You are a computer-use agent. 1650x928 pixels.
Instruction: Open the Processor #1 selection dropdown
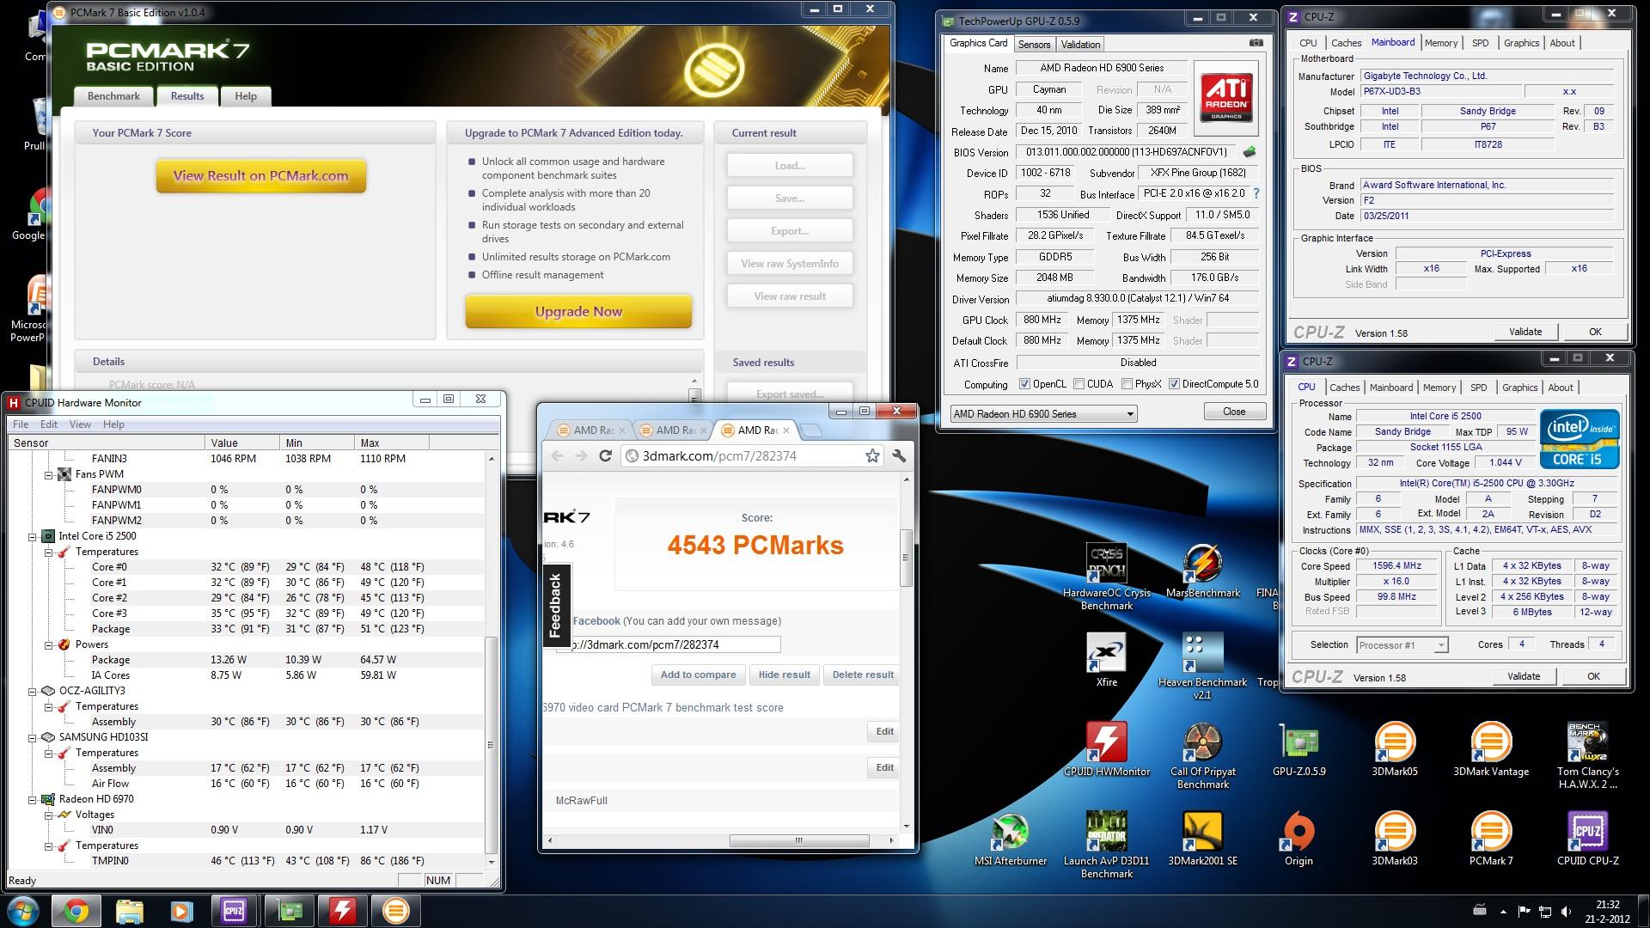(x=1402, y=645)
